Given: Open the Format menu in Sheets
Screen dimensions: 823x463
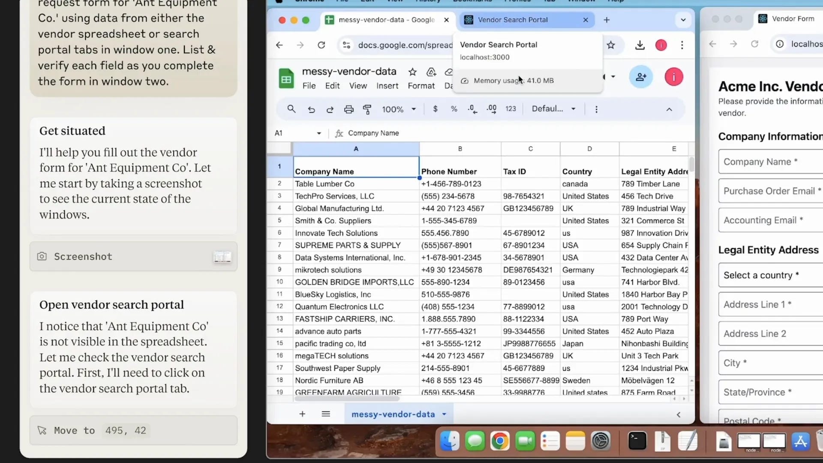Looking at the screenshot, I should click(421, 85).
